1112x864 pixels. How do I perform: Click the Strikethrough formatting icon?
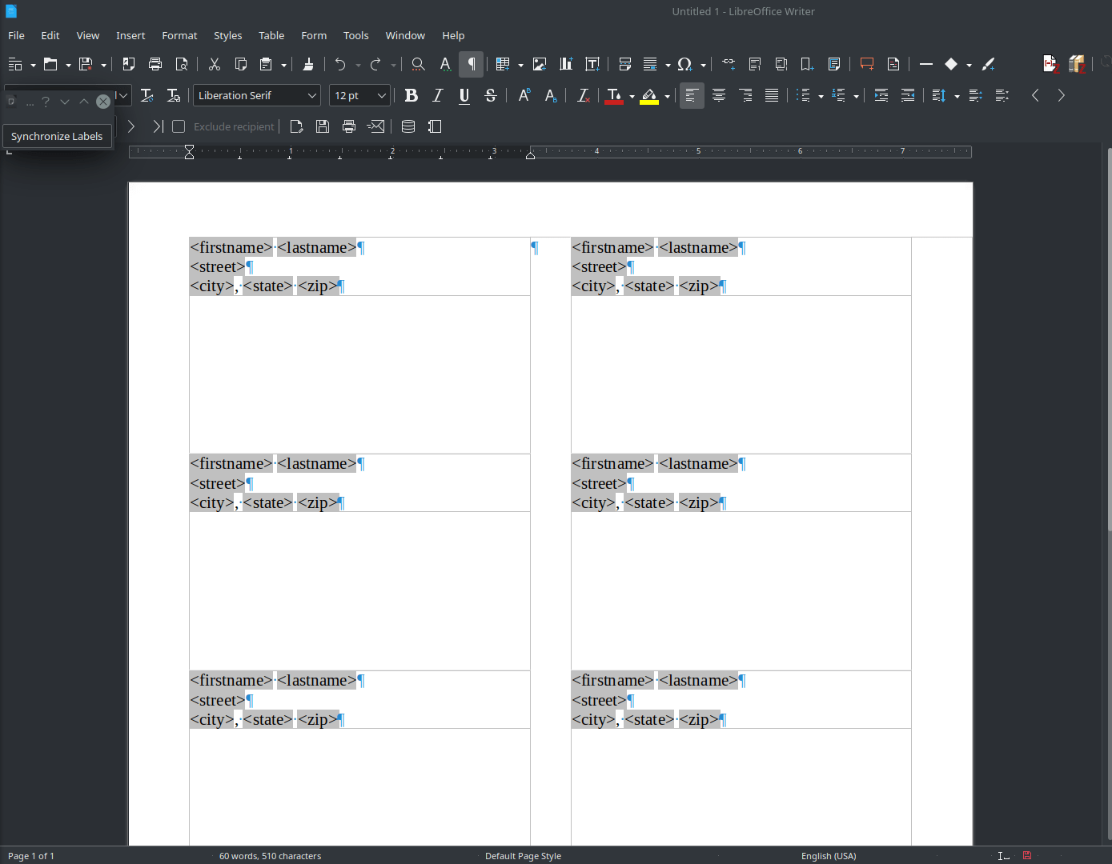491,95
